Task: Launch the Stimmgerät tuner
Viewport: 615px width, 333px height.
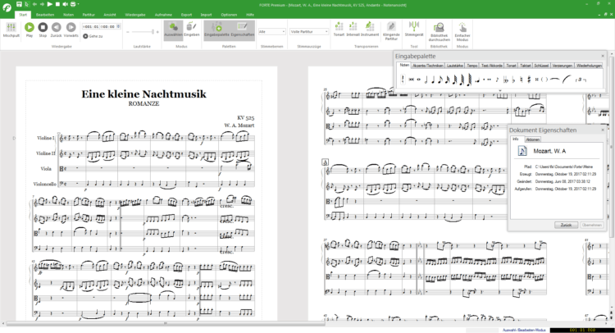Action: pos(414,29)
